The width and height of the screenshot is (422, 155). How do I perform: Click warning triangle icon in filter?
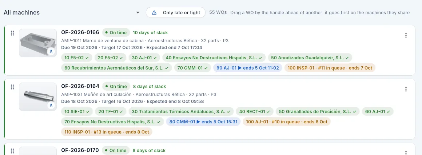[x=154, y=13]
